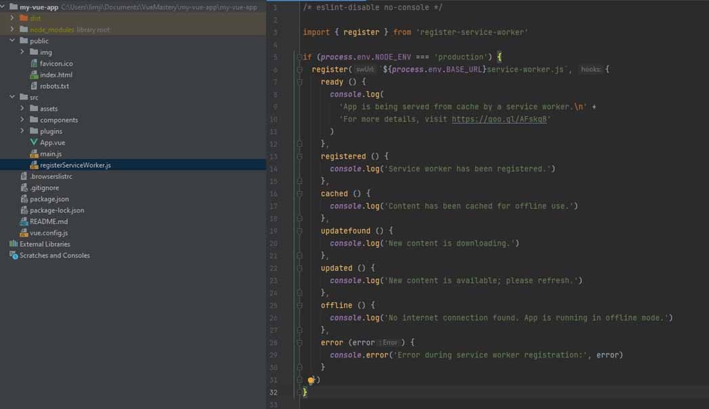Viewport: 709px width, 409px height.
Task: Collapse the public folder
Action: click(x=13, y=41)
